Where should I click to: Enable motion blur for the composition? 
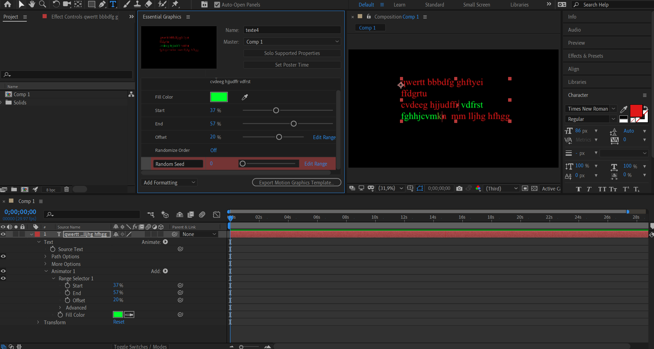tap(202, 214)
